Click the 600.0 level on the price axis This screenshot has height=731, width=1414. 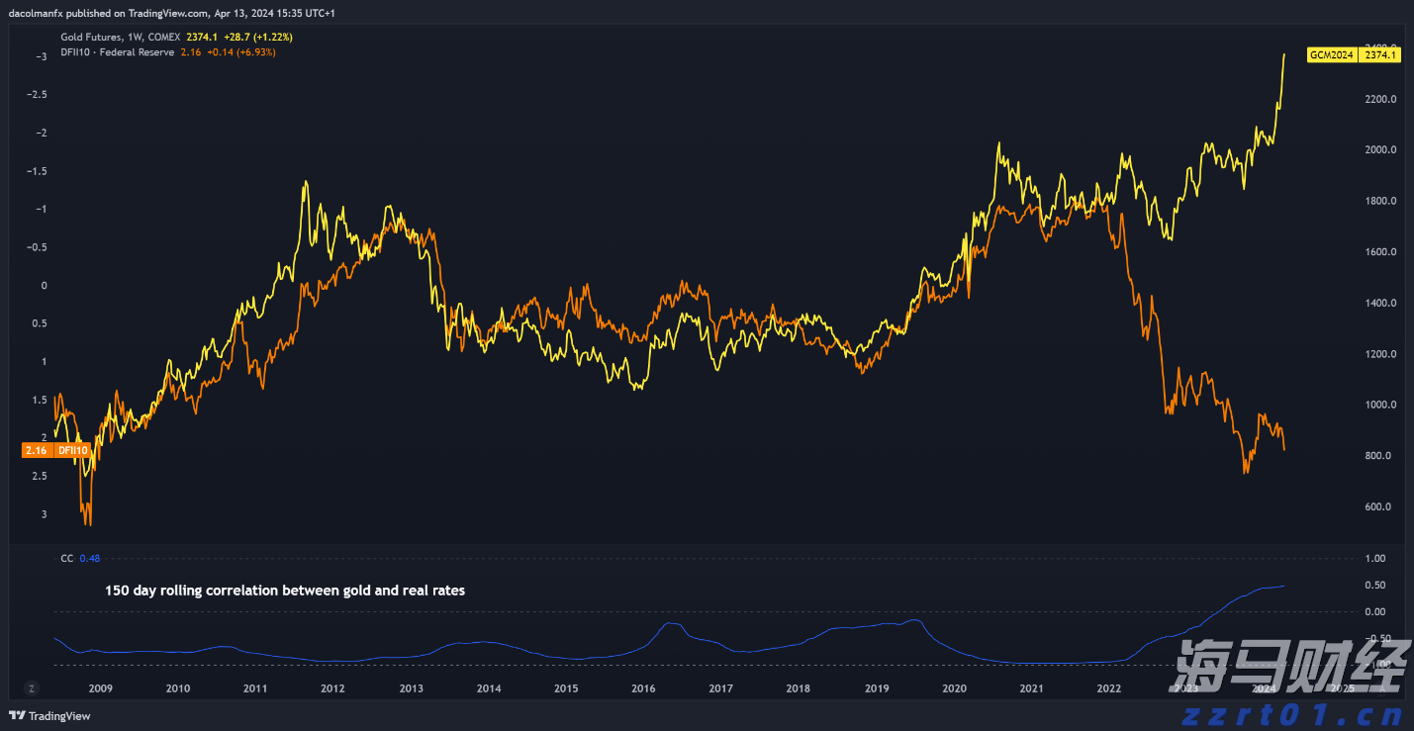point(1379,506)
